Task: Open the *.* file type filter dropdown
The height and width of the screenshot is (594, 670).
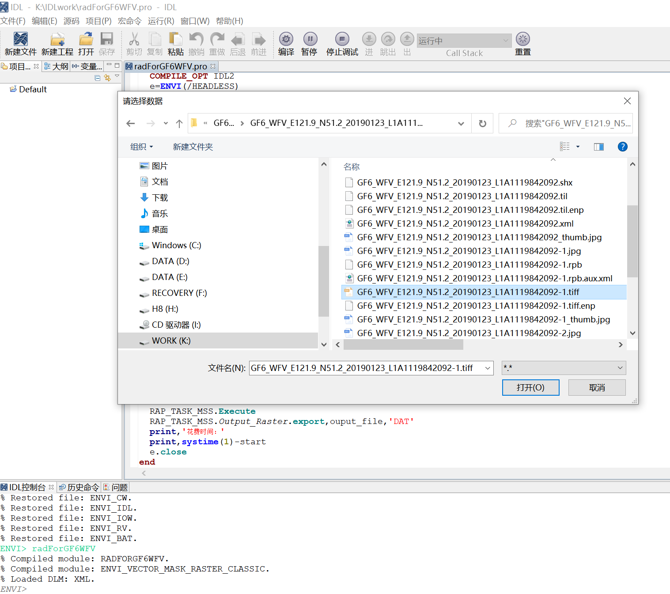Action: (x=564, y=368)
